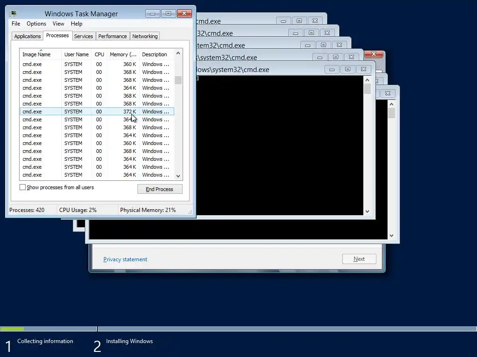Minimize the rearmost md.exe window
The image size is (477, 357).
[283, 21]
